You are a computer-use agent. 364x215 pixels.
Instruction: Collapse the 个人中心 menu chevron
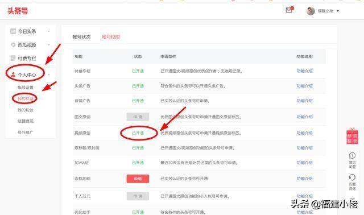click(x=49, y=75)
